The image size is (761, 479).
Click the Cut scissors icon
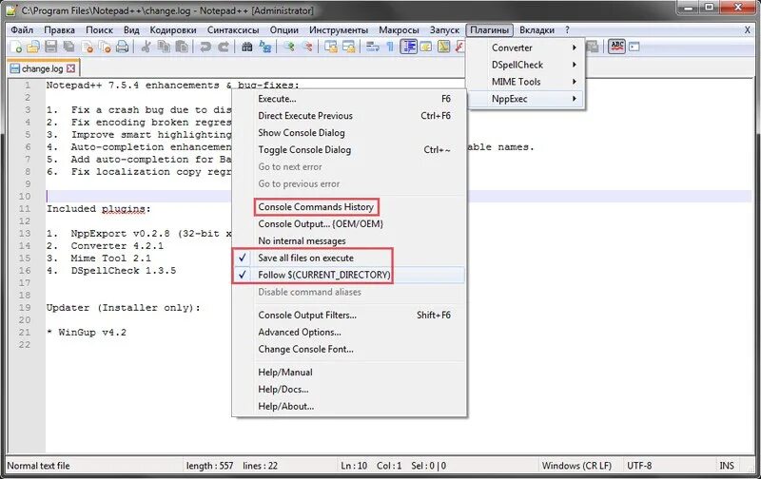146,47
